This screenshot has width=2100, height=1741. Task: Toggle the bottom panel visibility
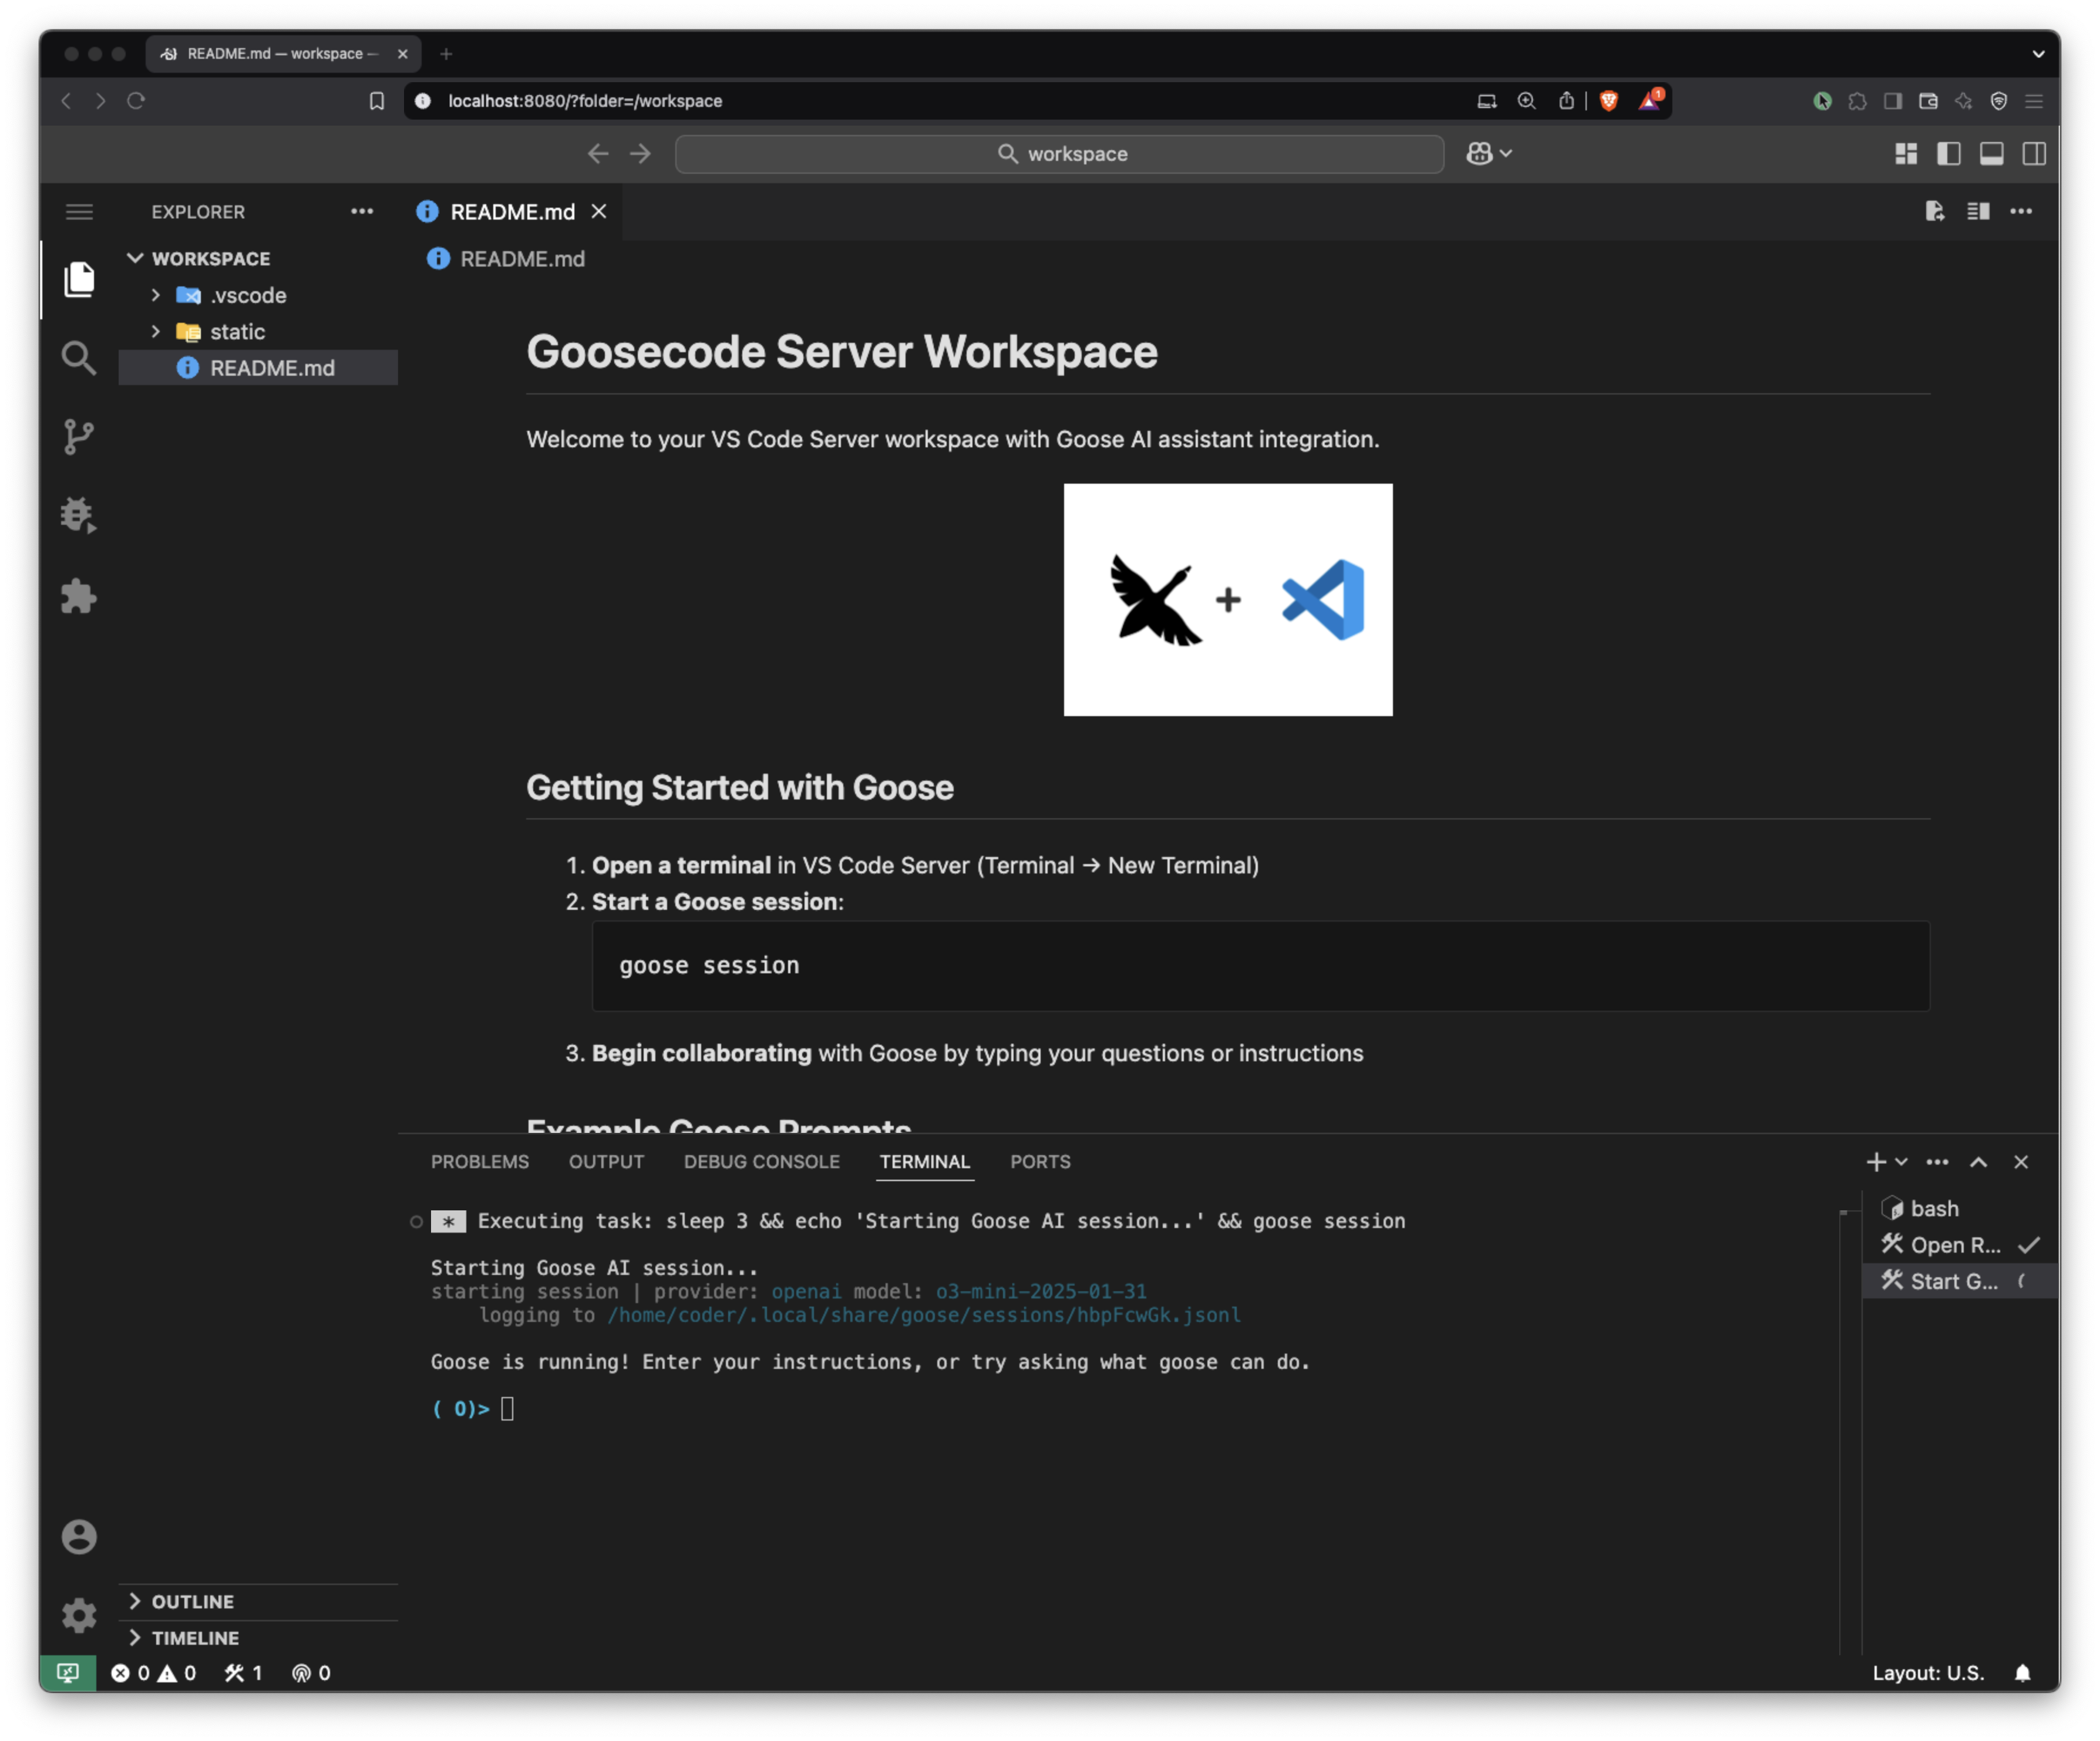point(1991,154)
